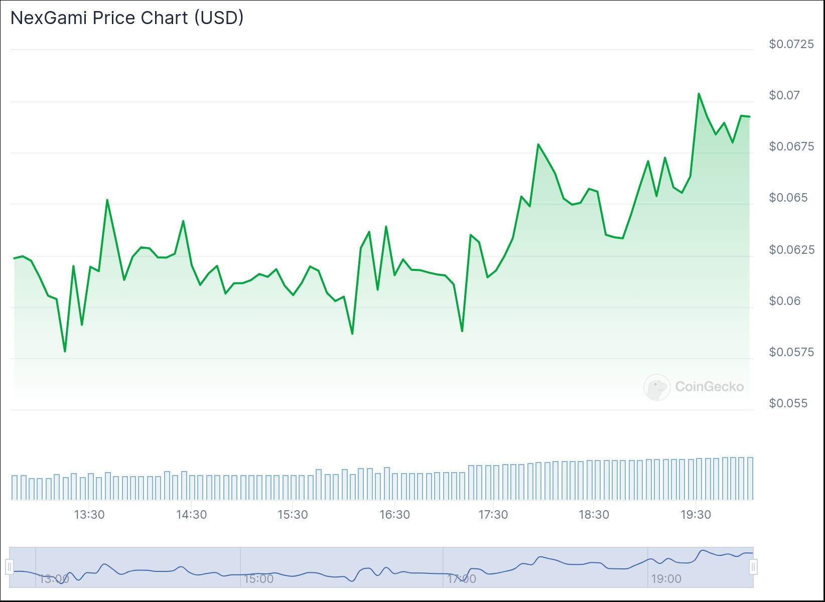Click the 14:30 time axis label
The width and height of the screenshot is (825, 602).
pos(192,515)
